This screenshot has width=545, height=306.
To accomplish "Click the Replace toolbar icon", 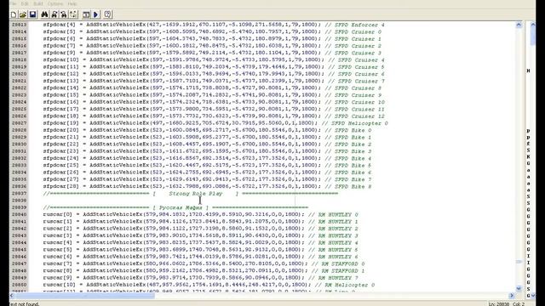I will click(x=64, y=14).
